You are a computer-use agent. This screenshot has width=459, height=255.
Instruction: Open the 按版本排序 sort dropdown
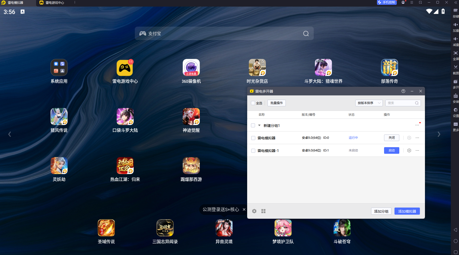(x=369, y=103)
